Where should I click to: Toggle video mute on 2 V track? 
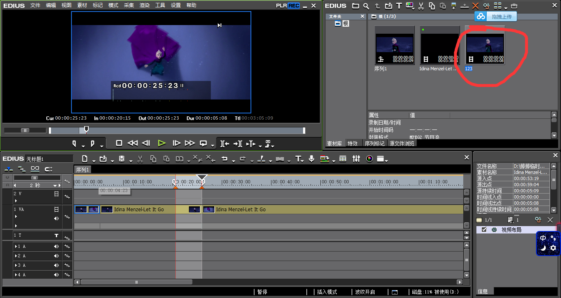(57, 194)
